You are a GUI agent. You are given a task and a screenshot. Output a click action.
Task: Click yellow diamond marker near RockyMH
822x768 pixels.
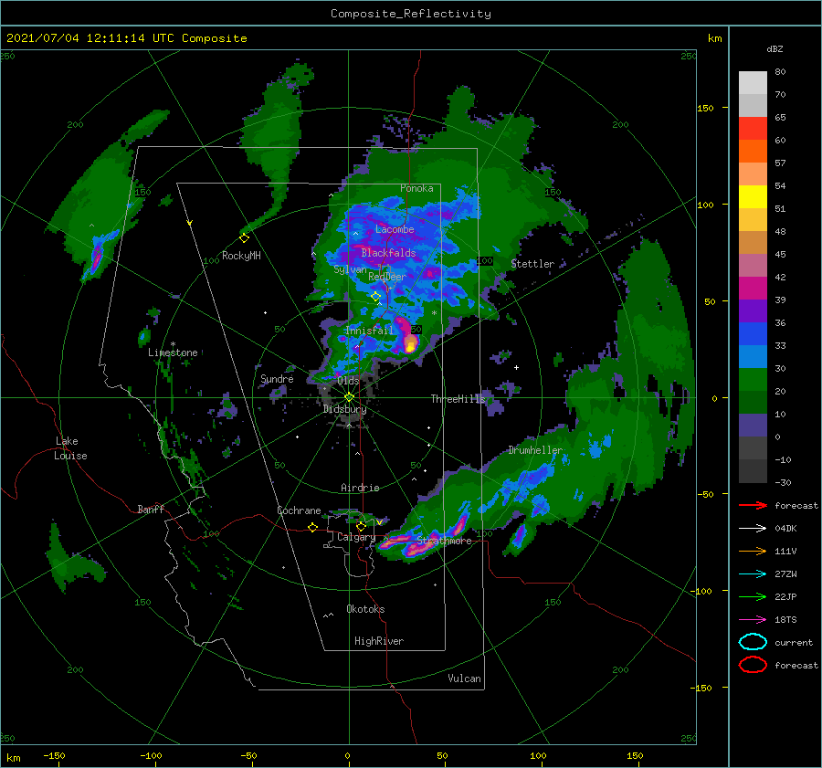pyautogui.click(x=244, y=238)
